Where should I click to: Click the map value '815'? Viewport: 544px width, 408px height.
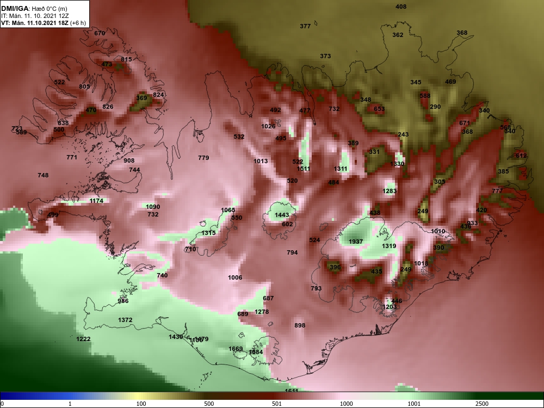126,60
